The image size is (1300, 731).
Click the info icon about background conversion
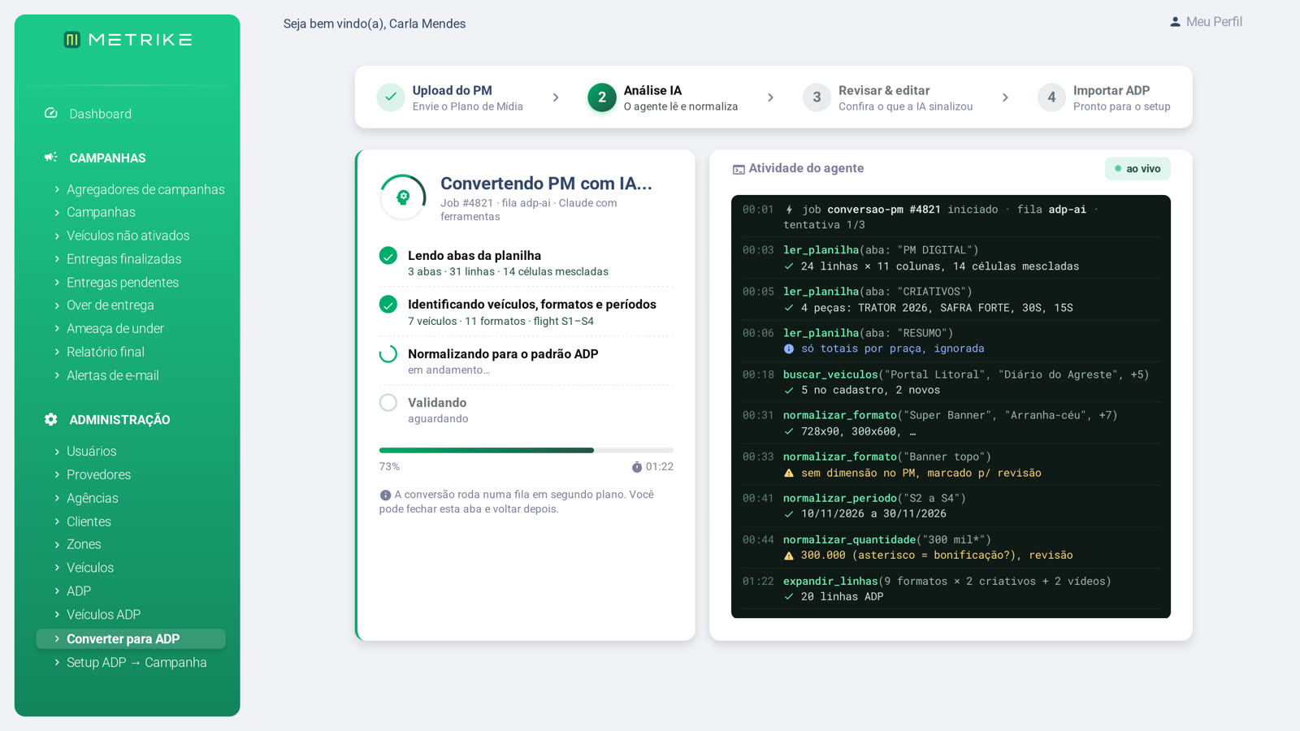[385, 495]
